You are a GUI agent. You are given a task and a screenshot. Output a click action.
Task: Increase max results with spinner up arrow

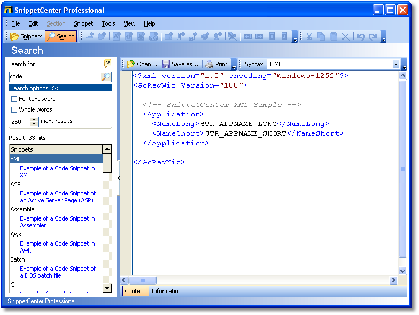coord(34,119)
